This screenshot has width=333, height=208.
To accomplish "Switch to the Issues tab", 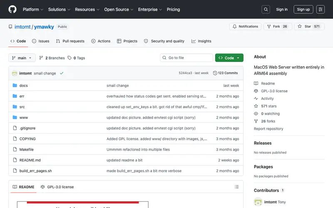I will 40,41.
